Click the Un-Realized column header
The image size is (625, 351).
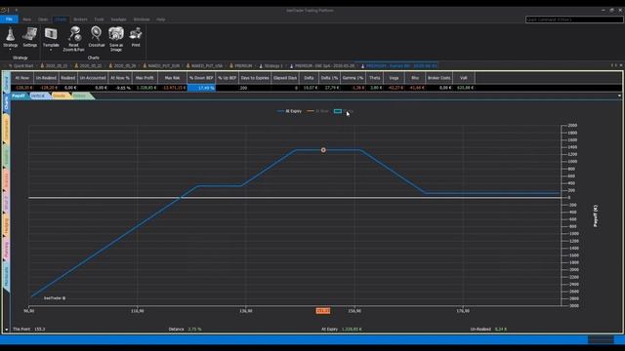[x=46, y=78]
